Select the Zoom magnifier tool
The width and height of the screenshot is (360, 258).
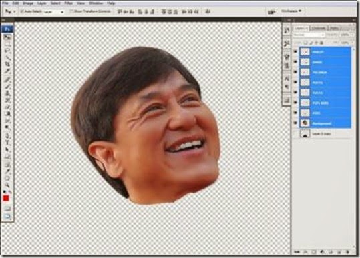[7, 185]
